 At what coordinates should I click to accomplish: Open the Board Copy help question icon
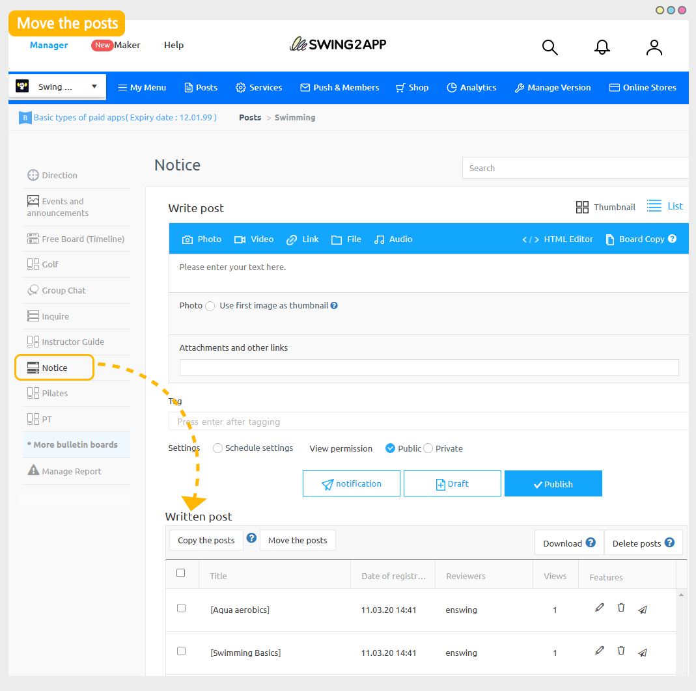(x=673, y=239)
